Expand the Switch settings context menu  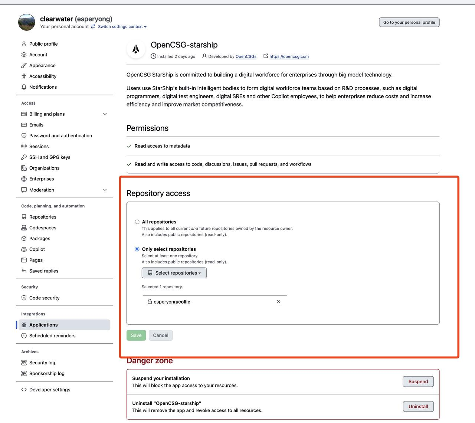tap(122, 26)
